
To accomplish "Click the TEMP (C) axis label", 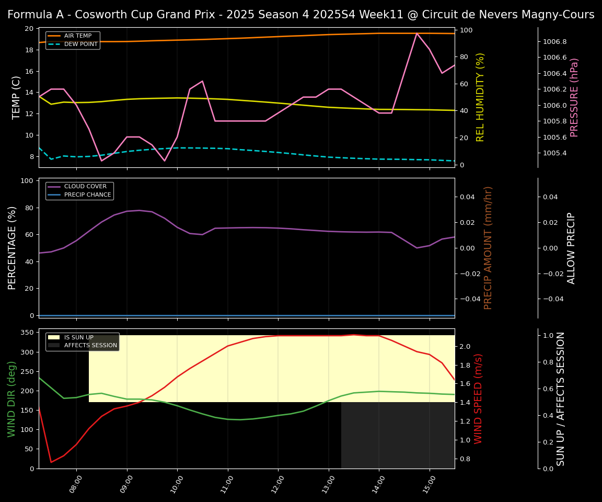I will [x=16, y=98].
